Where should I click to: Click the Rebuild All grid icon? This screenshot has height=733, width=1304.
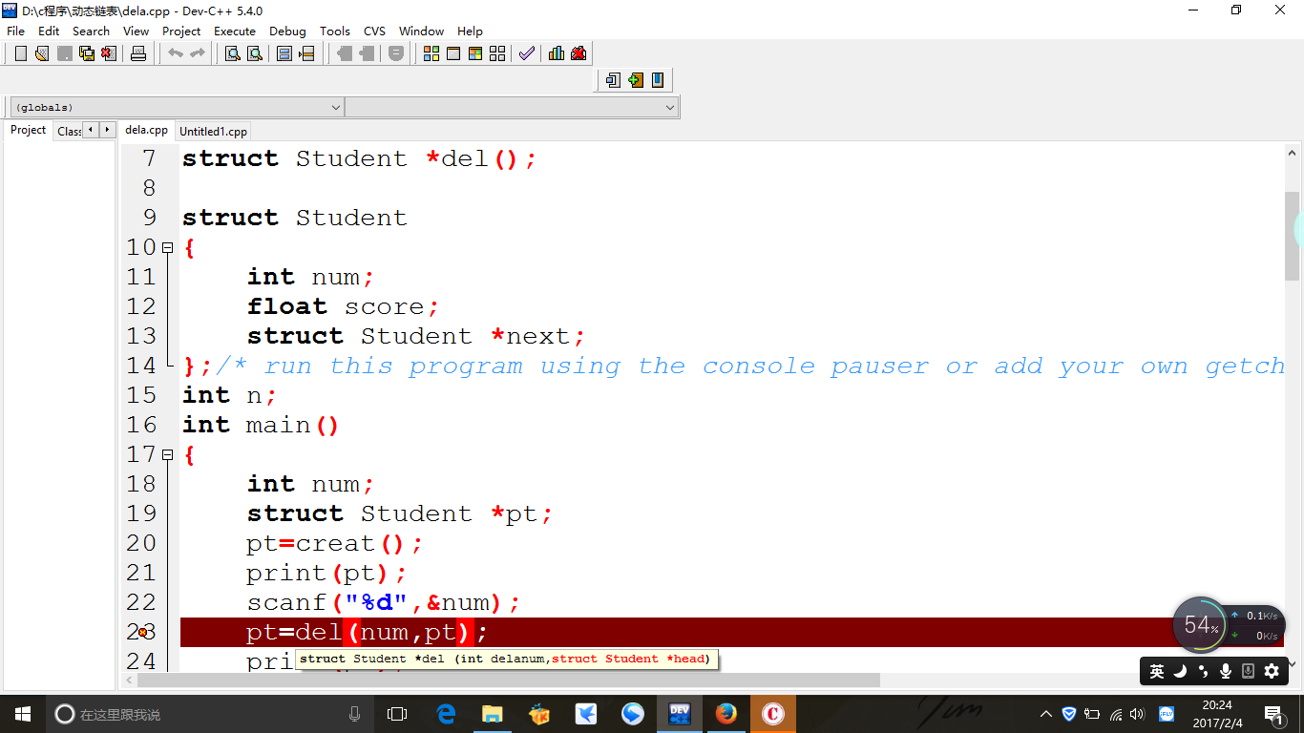(x=497, y=53)
